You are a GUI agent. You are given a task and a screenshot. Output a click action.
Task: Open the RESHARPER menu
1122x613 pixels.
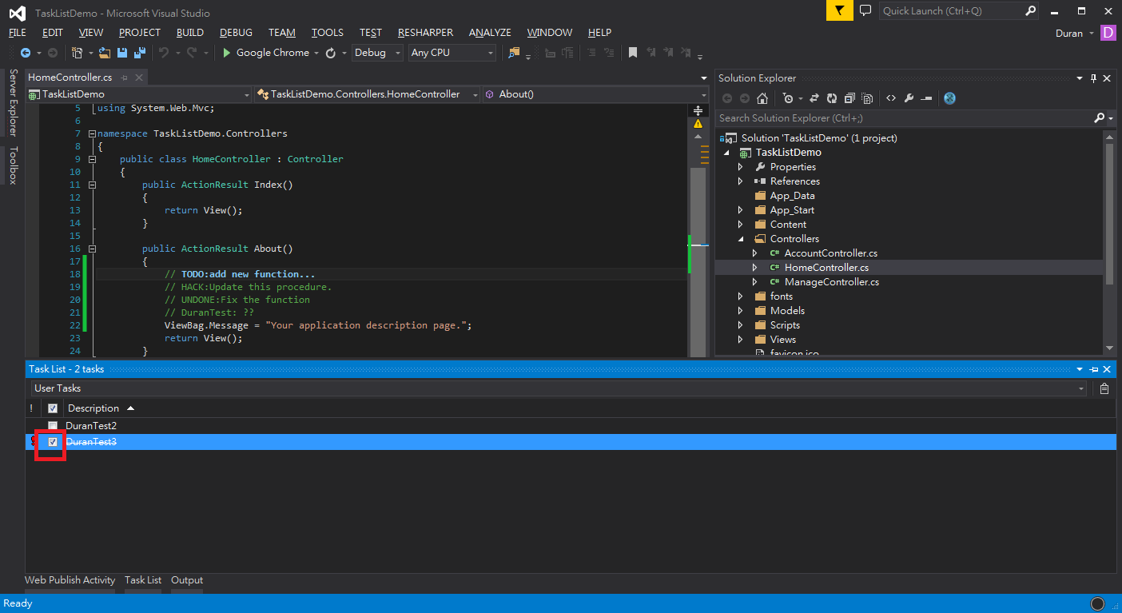coord(425,33)
